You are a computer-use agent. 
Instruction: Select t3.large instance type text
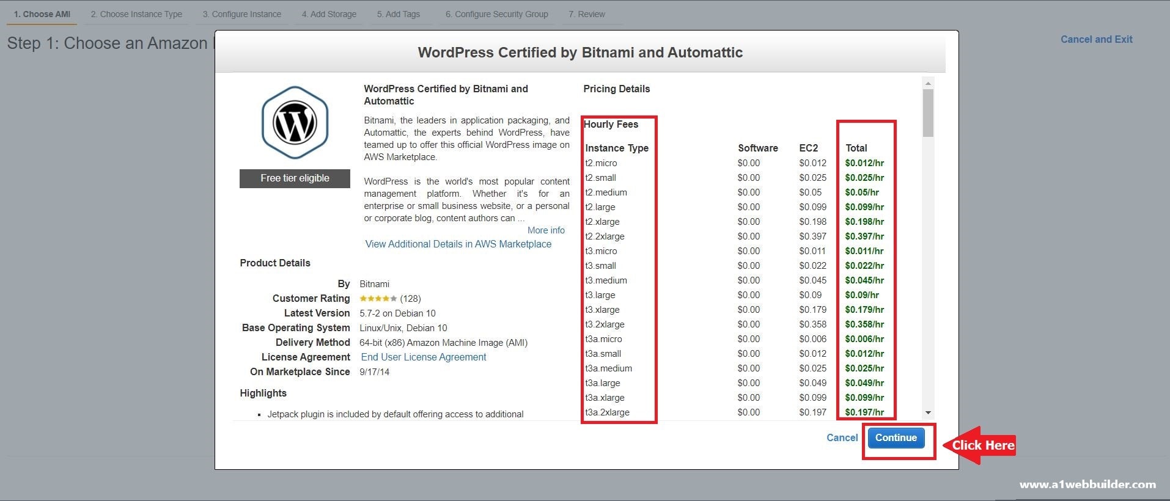(600, 295)
